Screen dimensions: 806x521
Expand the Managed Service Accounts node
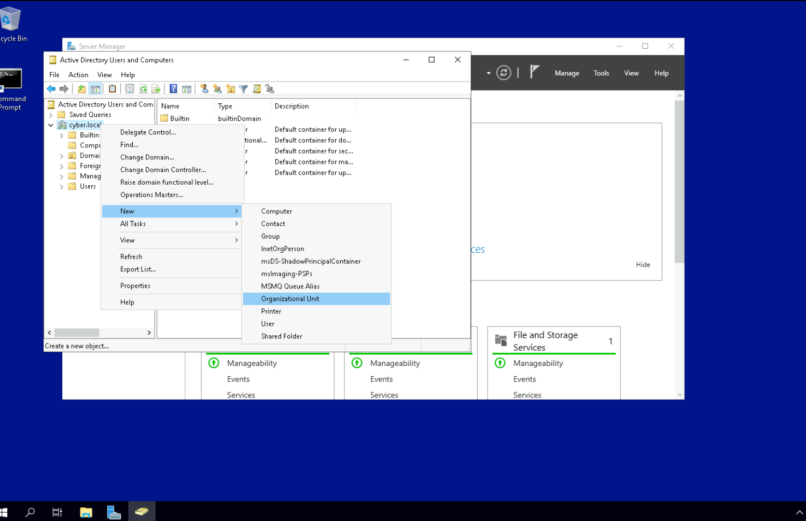(62, 176)
